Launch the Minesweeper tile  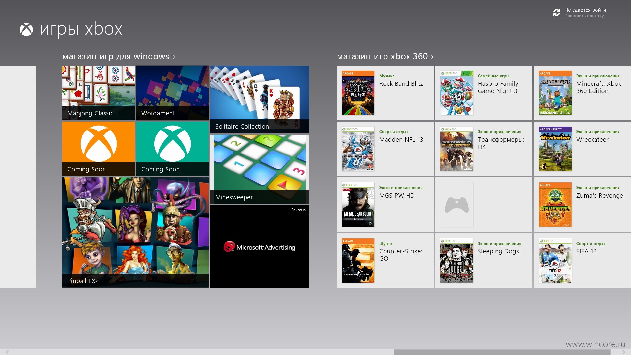pyautogui.click(x=260, y=169)
